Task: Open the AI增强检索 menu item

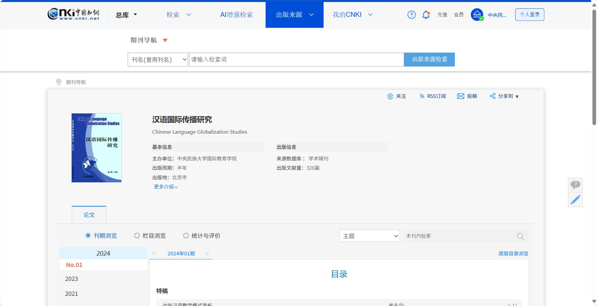Action: (x=236, y=15)
